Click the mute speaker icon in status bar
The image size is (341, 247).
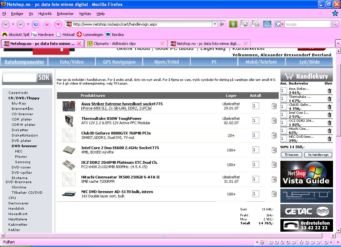[x=327, y=242]
